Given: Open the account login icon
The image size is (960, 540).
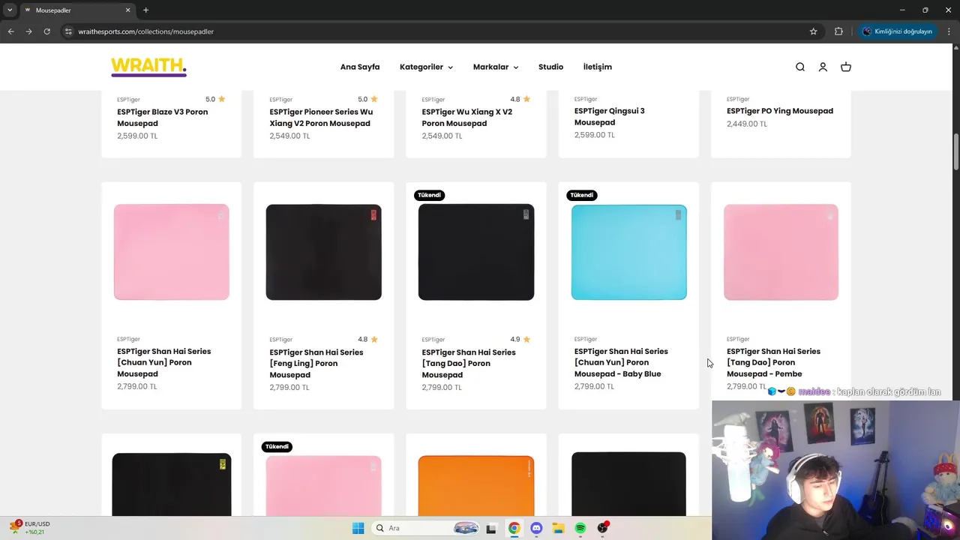Looking at the screenshot, I should click(823, 67).
